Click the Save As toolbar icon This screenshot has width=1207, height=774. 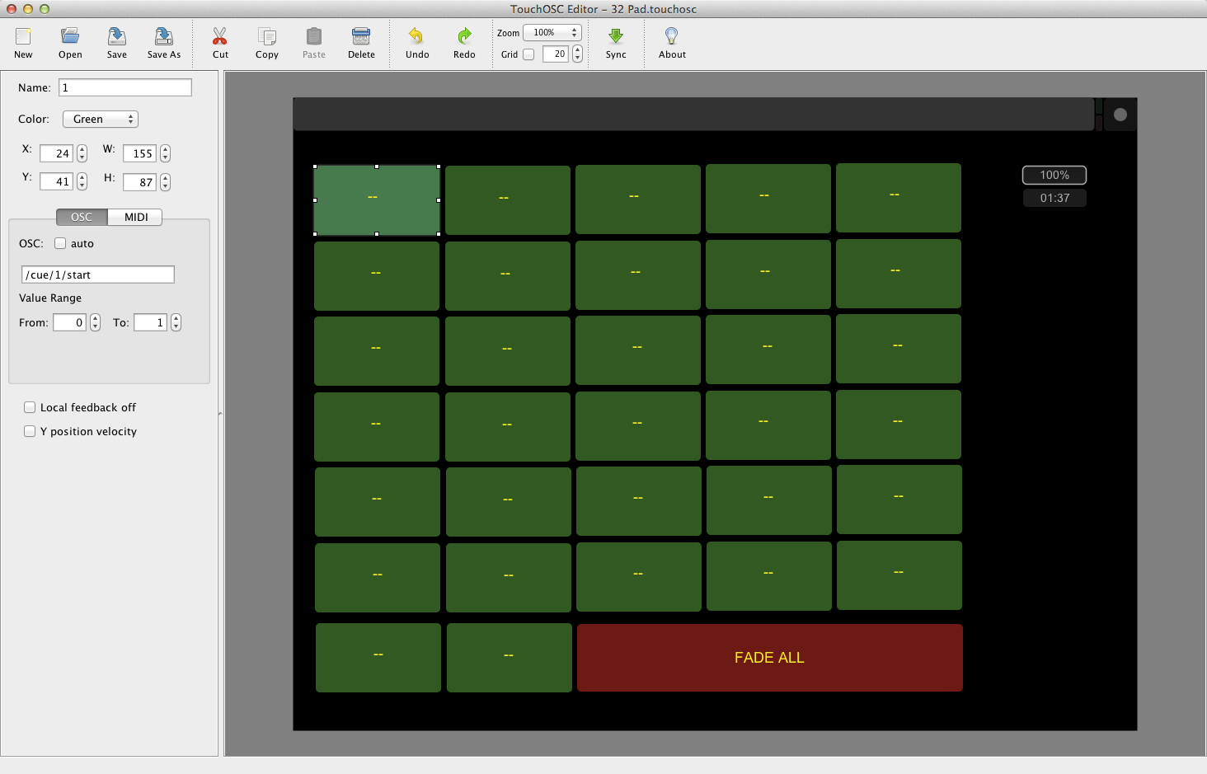[x=163, y=37]
